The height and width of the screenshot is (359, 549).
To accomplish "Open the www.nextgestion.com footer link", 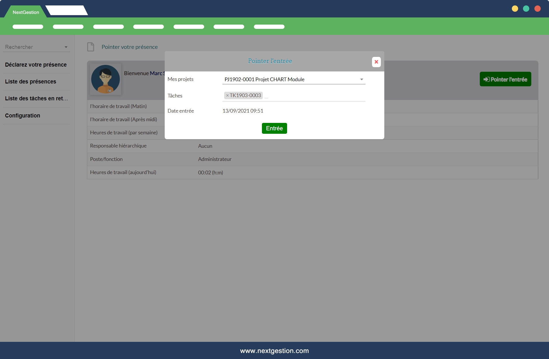I will coord(274,351).
